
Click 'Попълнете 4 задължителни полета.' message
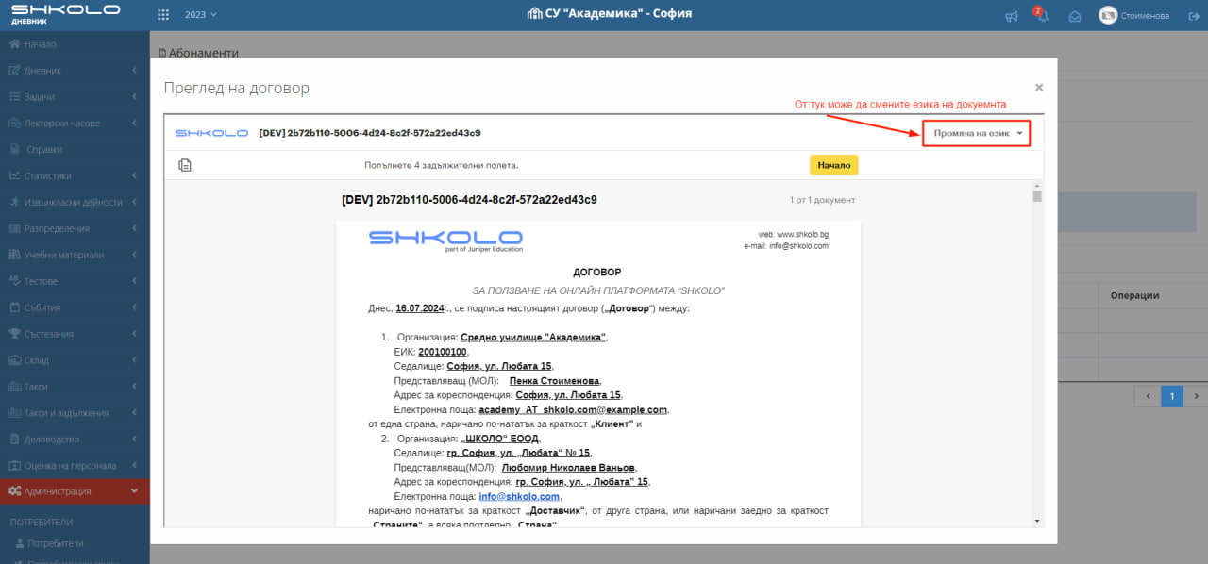click(x=442, y=165)
